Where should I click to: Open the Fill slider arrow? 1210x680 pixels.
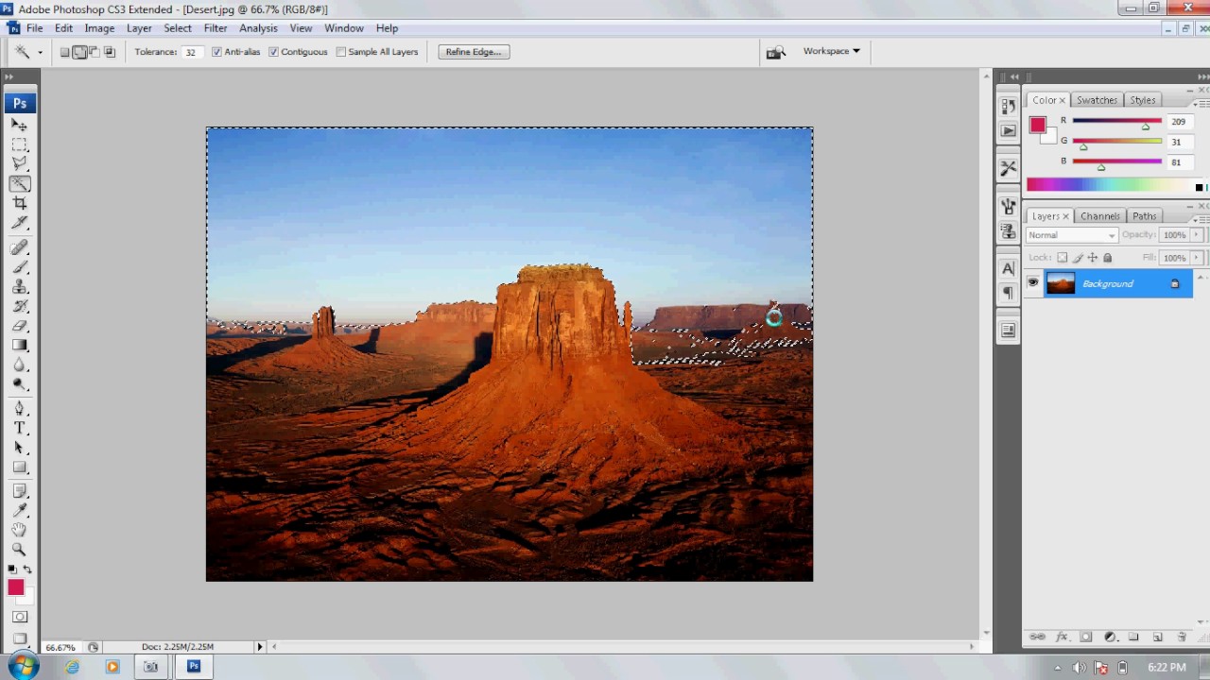(x=1196, y=258)
